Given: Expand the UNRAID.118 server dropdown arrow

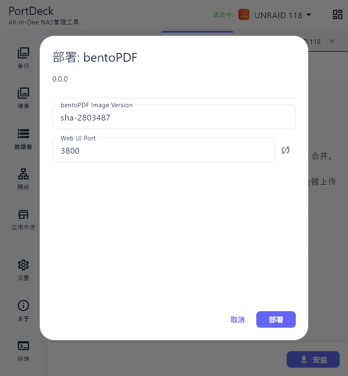Looking at the screenshot, I should (x=309, y=15).
